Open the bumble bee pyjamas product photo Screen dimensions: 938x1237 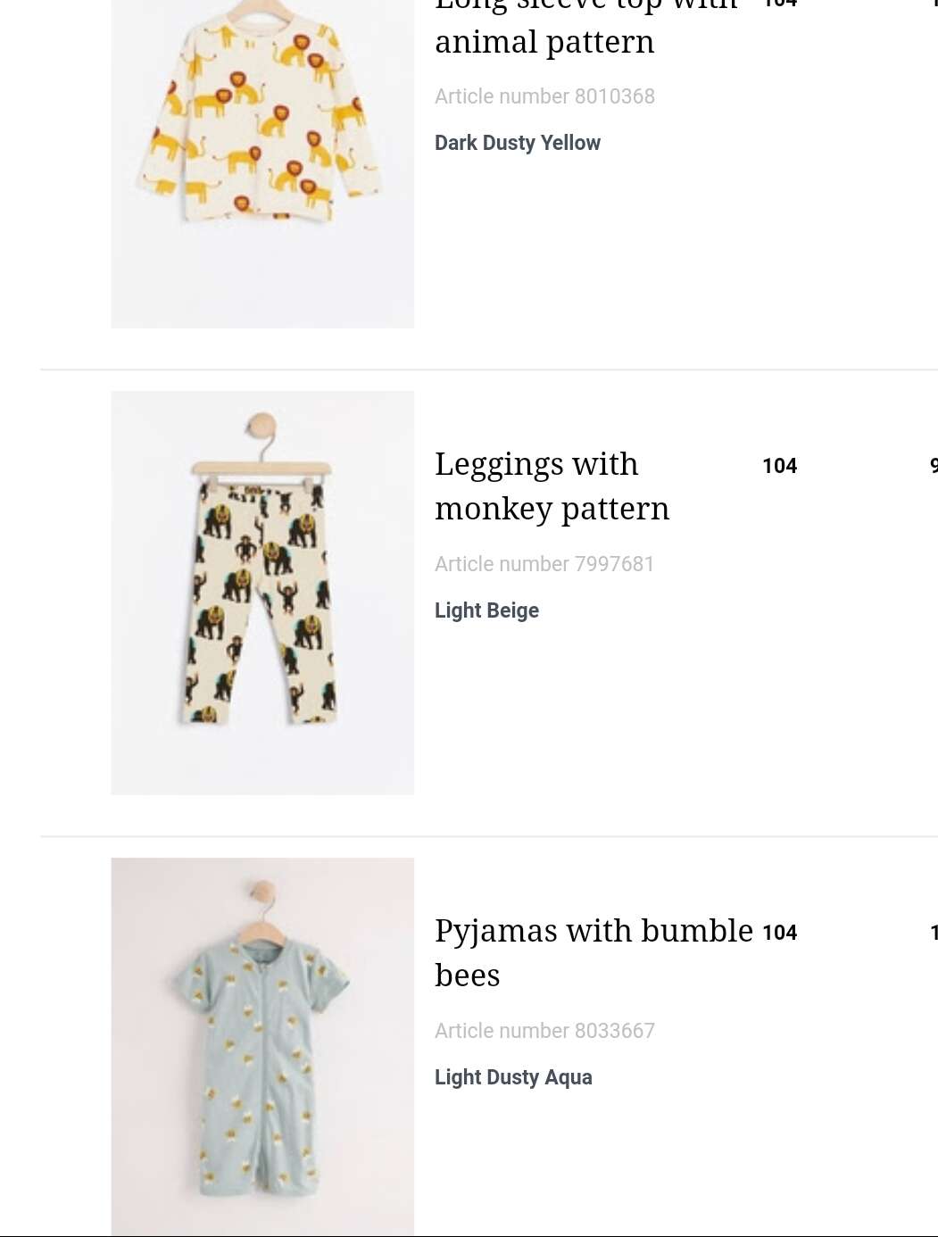pos(262,1047)
